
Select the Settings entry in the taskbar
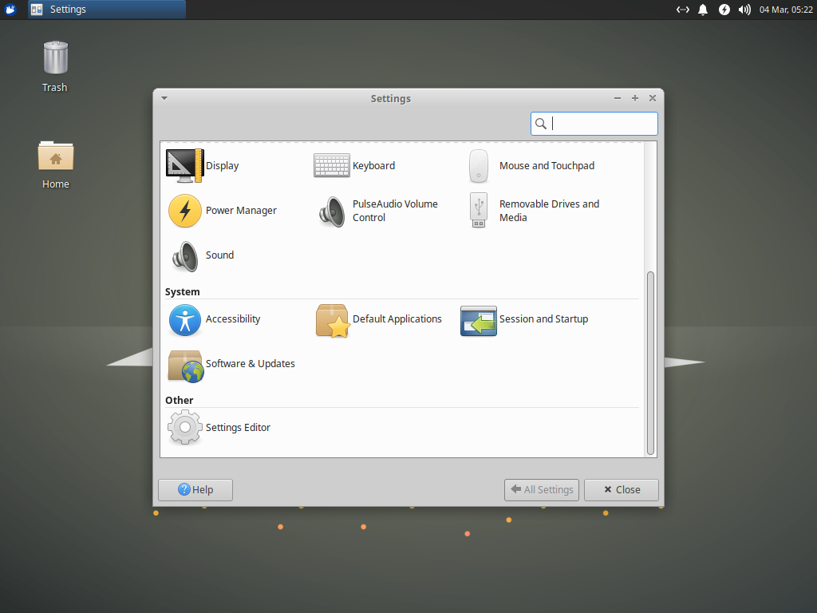click(x=104, y=10)
